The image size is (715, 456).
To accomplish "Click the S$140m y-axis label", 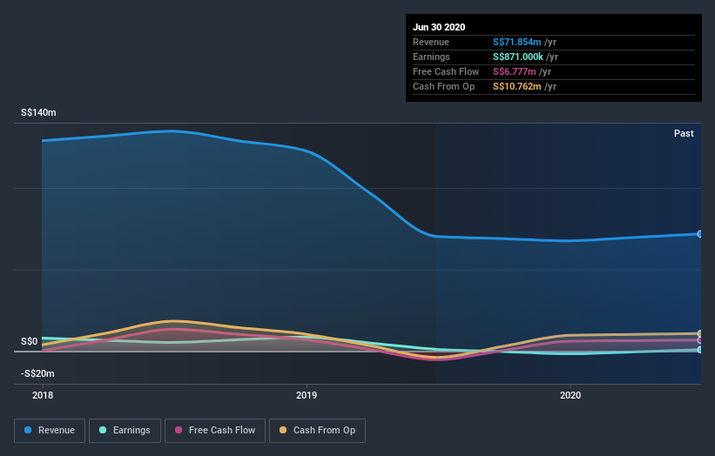I will pyautogui.click(x=38, y=112).
